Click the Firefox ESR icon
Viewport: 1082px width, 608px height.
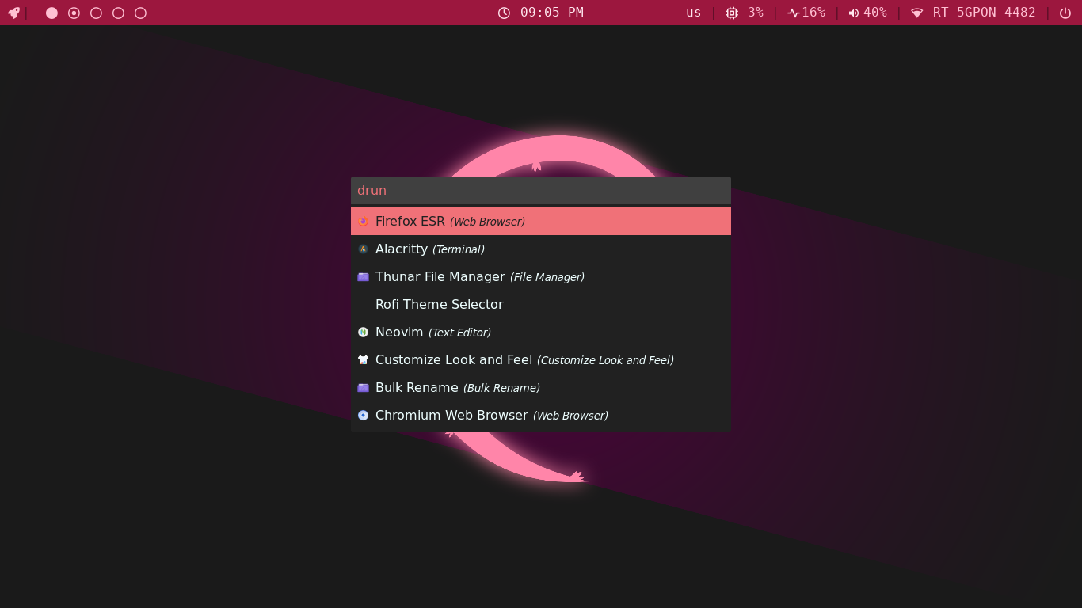coord(363,222)
